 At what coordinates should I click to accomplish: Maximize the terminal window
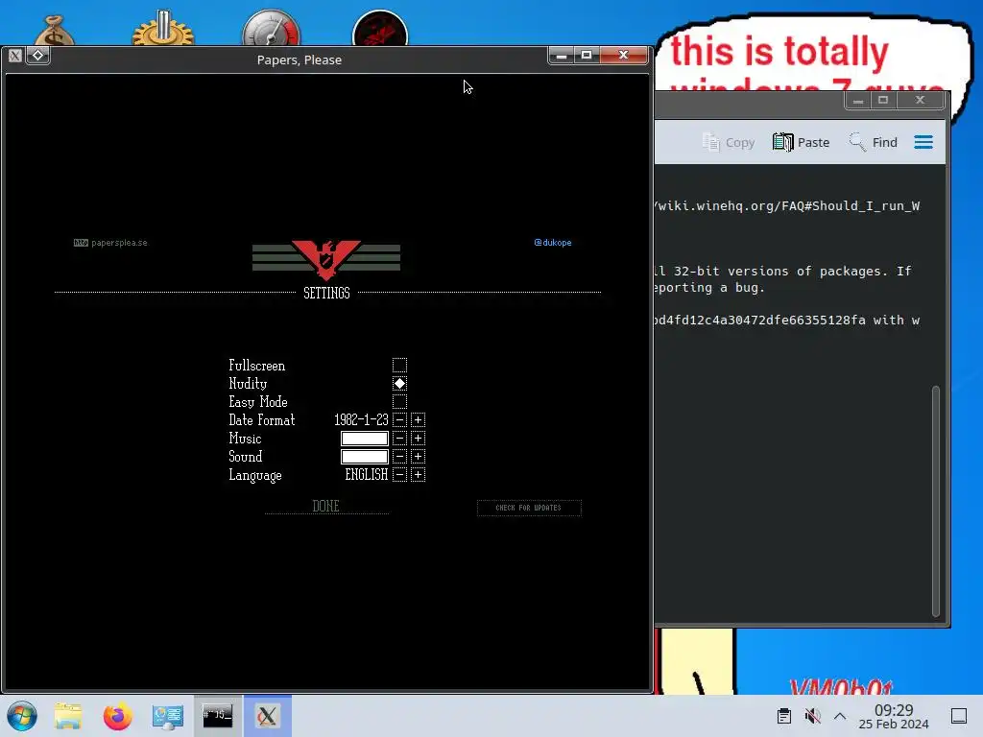tap(883, 100)
